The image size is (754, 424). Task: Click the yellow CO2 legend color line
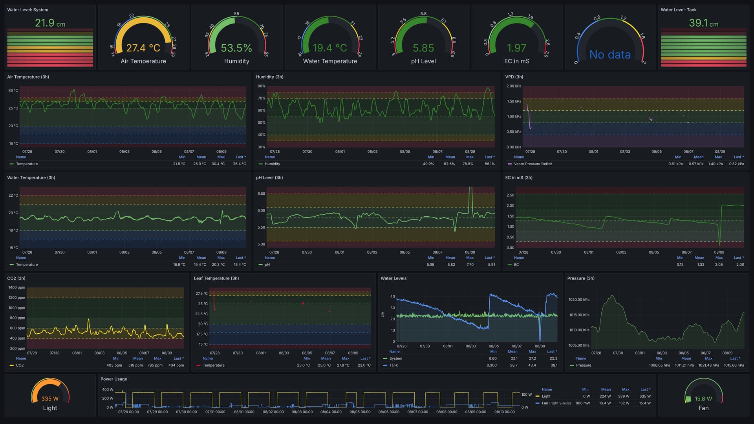pos(11,366)
